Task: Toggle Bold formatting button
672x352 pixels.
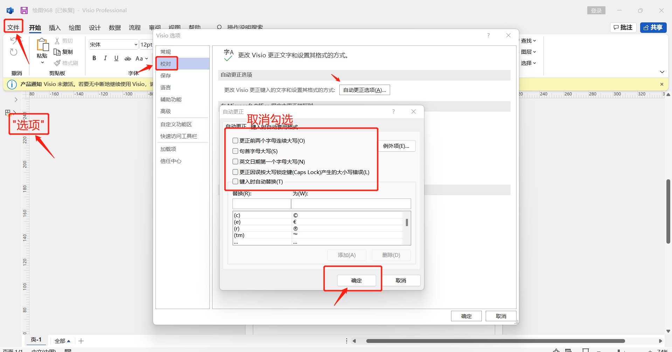Action: point(94,58)
